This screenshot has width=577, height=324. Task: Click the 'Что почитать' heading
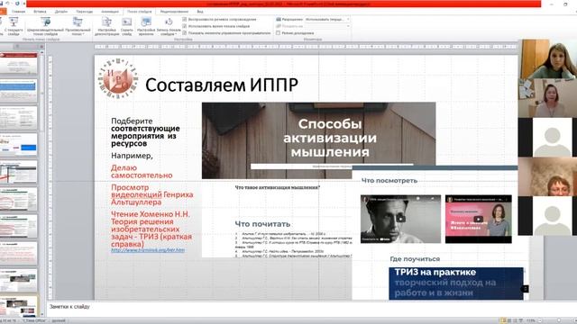point(262,224)
